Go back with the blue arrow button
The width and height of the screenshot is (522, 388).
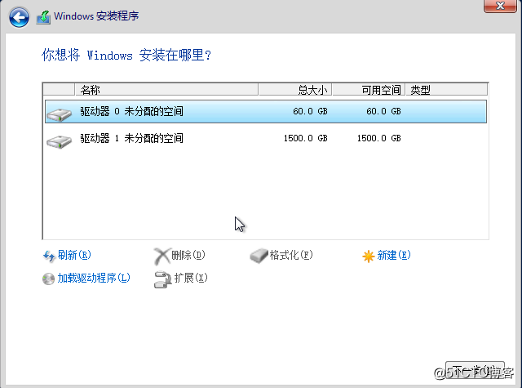(x=19, y=17)
